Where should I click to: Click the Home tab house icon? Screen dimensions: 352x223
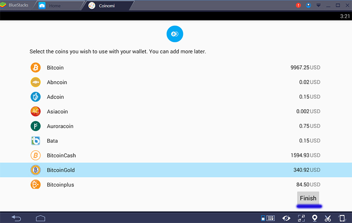pos(42,6)
